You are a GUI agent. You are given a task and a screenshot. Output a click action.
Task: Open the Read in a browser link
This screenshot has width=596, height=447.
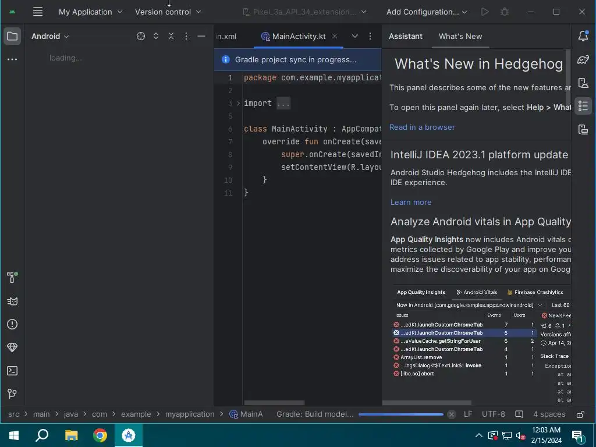(x=422, y=127)
